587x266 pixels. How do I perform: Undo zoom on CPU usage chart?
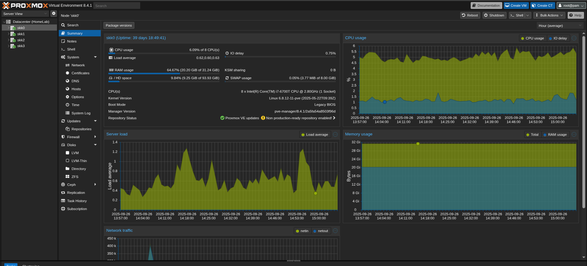pos(574,38)
